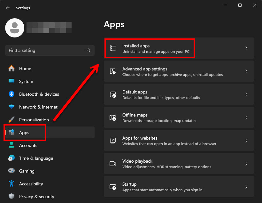This screenshot has width=262, height=203.
Task: Open Accounts settings
Action: point(50,145)
